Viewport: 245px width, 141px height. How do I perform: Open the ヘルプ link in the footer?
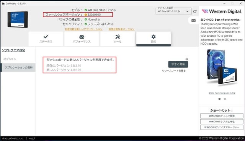click(32, 138)
